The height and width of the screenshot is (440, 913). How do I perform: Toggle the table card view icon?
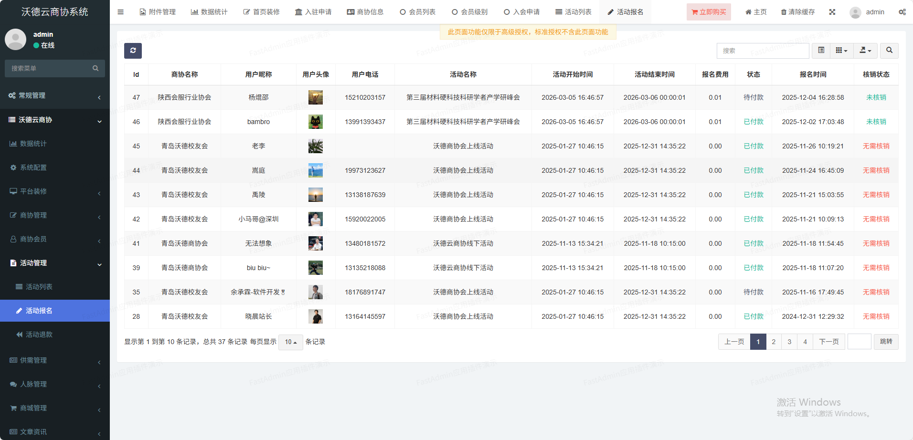(x=821, y=51)
